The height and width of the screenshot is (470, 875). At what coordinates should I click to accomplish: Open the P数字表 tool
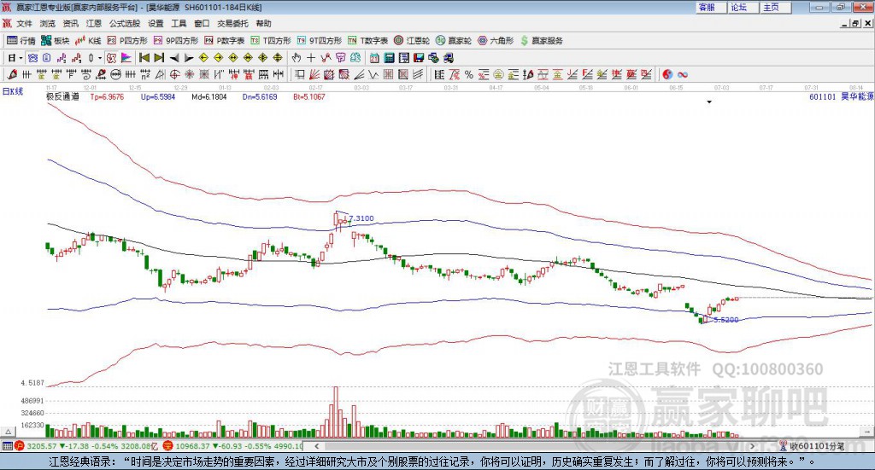[x=225, y=41]
